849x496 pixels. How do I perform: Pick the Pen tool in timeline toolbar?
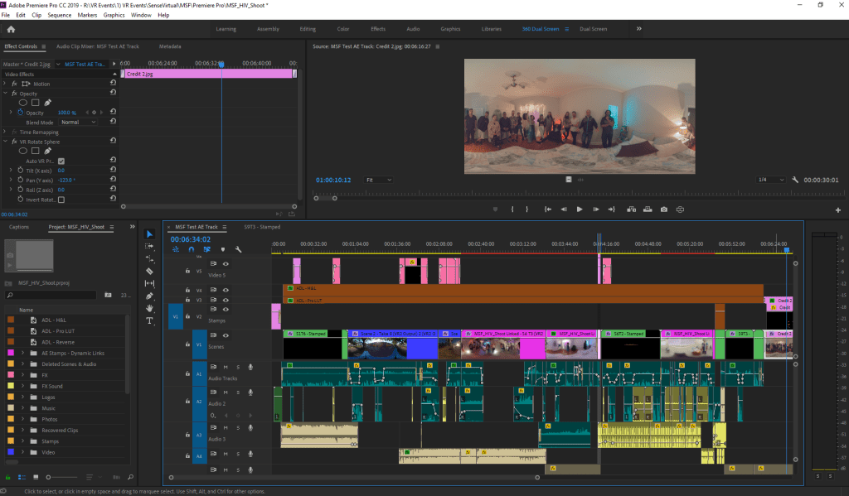[x=150, y=296]
